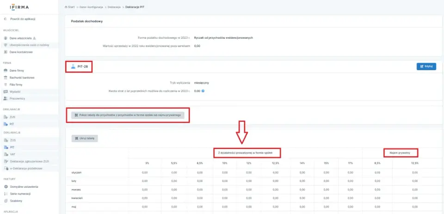Click the Deklaracje zgłoszeniowe ZUS icon
Image resolution: width=444 pixels, height=214 pixels.
pos(6,161)
